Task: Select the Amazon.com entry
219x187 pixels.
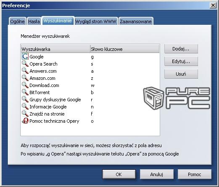Action: (x=42, y=78)
